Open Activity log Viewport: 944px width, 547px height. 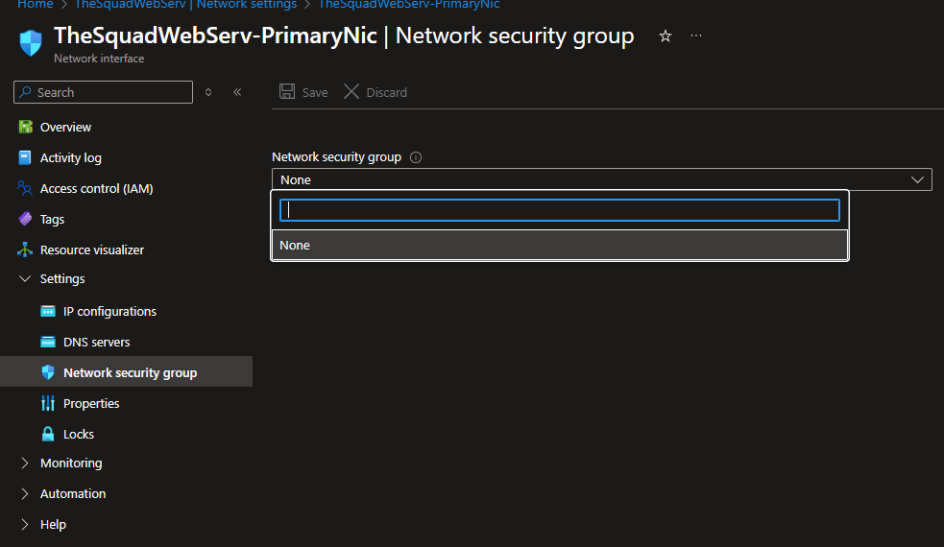(70, 157)
